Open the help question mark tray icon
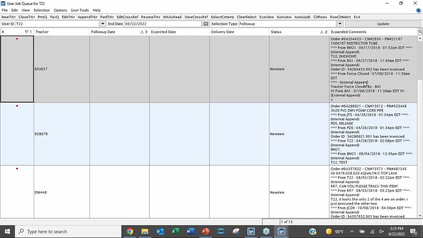This screenshot has width=423, height=238. [x=313, y=231]
